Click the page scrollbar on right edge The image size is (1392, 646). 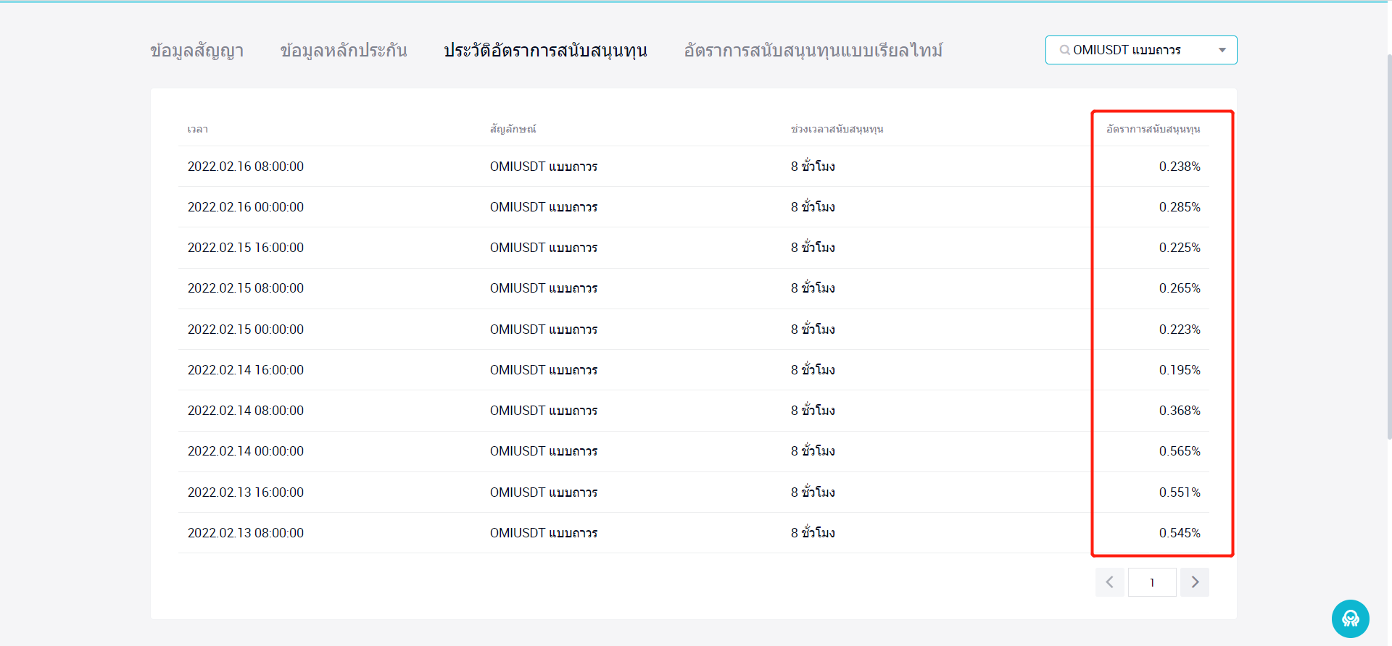[x=1389, y=246]
